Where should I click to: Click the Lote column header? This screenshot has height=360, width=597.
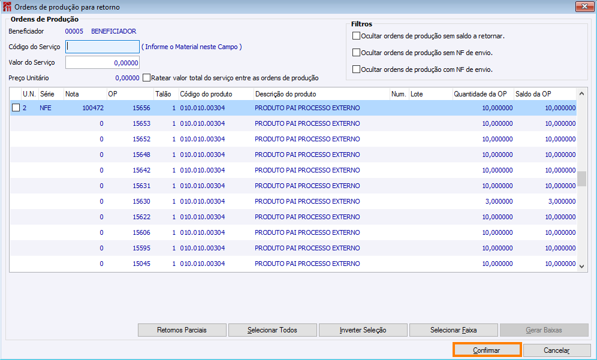431,94
